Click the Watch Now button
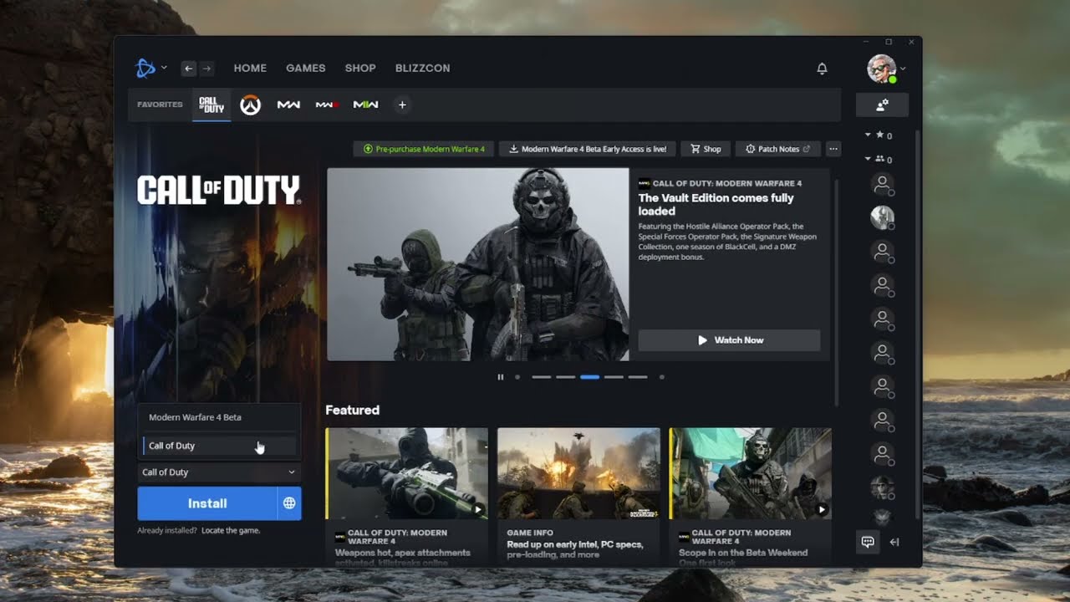Image resolution: width=1070 pixels, height=602 pixels. [729, 340]
